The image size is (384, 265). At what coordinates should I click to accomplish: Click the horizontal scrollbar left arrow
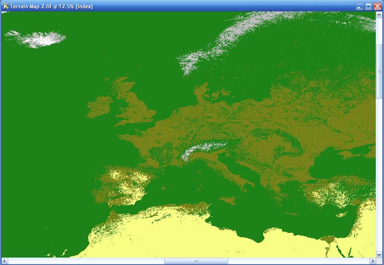4,261
